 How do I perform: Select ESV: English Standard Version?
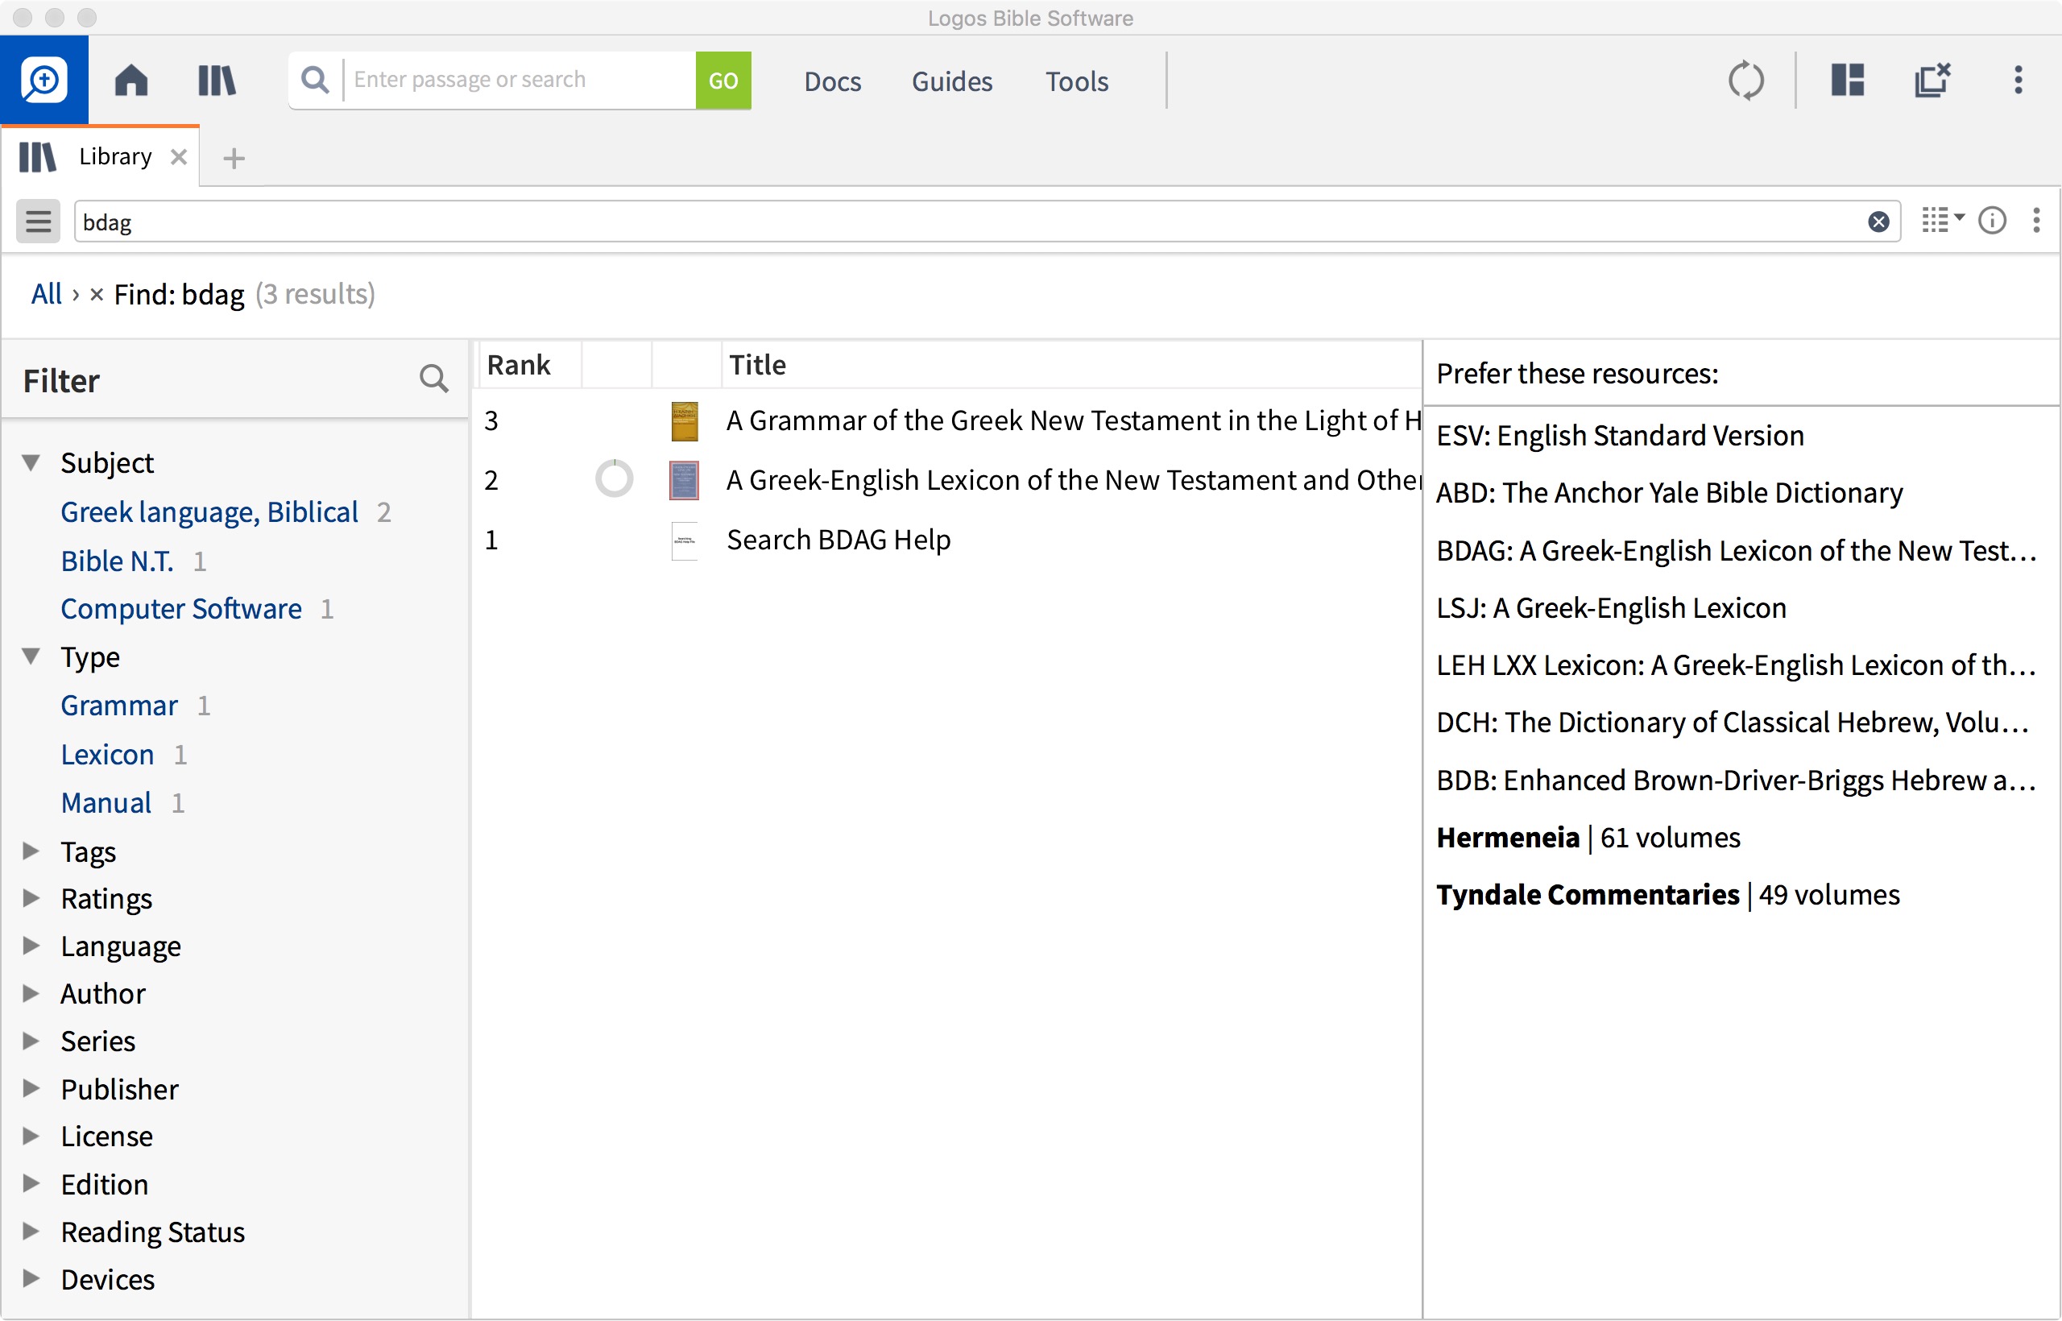point(1620,436)
